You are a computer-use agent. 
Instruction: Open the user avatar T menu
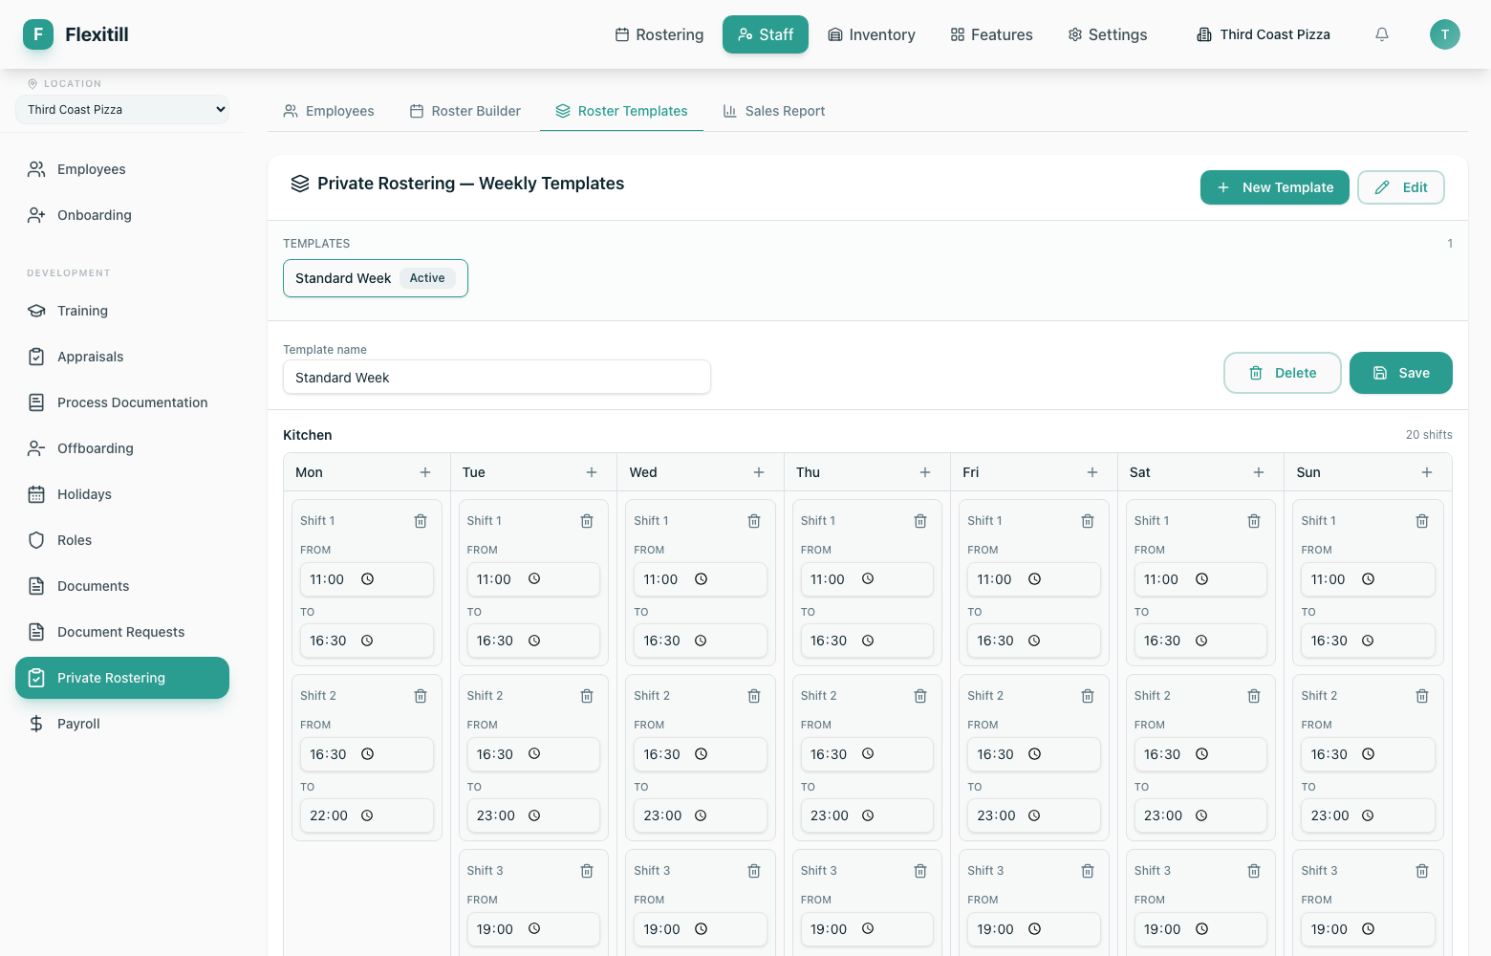point(1445,34)
